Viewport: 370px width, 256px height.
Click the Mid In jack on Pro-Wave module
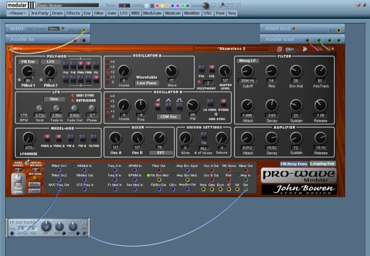[9, 49]
